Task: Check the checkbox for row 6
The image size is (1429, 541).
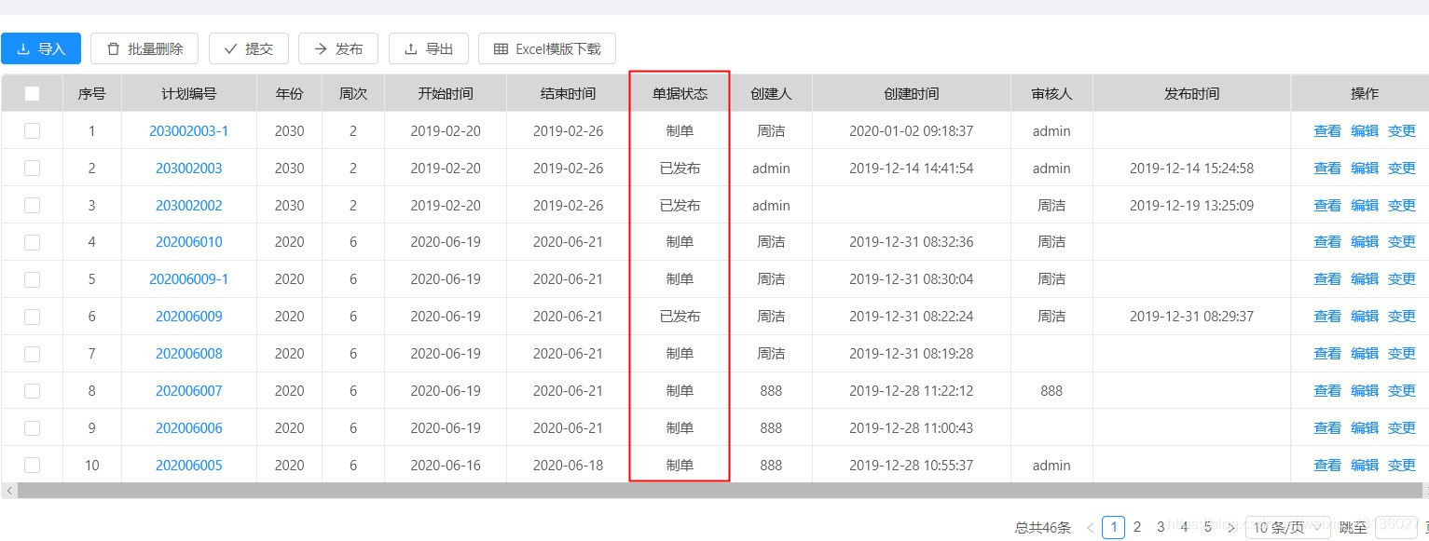Action: (x=32, y=317)
